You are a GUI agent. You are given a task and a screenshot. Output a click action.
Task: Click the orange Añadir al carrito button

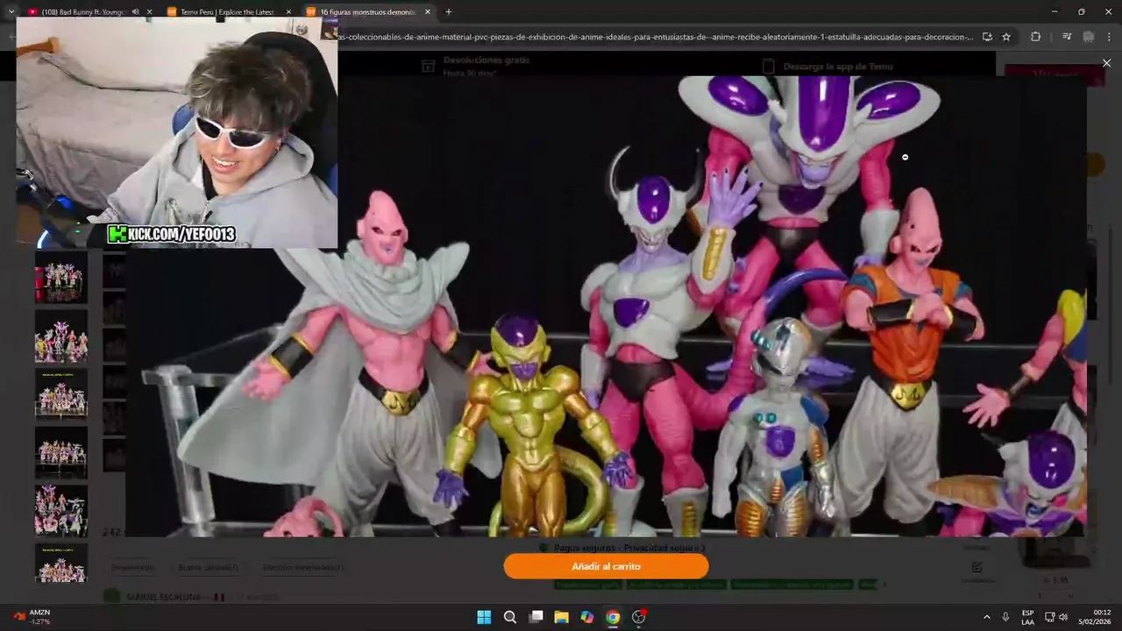[606, 566]
